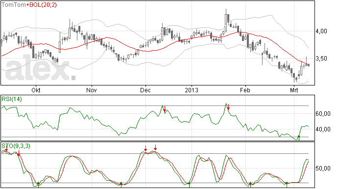
Task: Click the 60,00 RSI axis value
Action: click(x=323, y=113)
